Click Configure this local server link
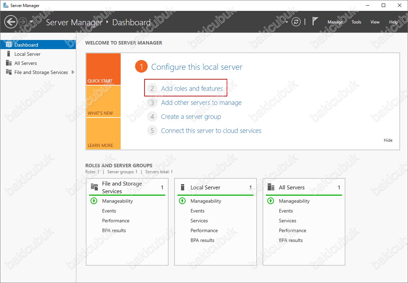Image resolution: width=408 pixels, height=283 pixels. click(197, 67)
